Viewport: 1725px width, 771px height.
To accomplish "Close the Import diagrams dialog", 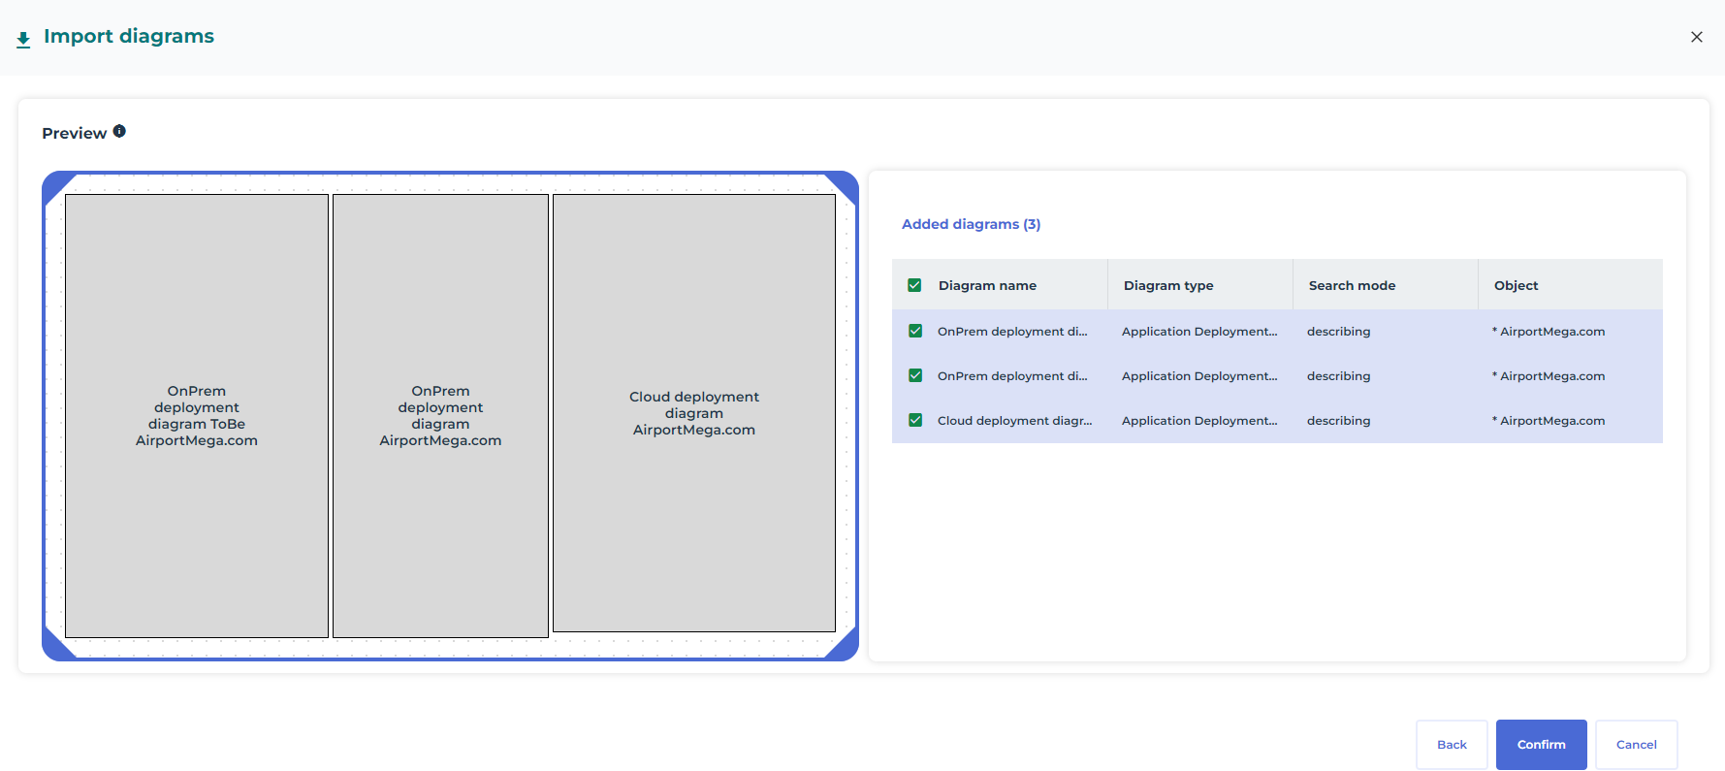I will pyautogui.click(x=1696, y=37).
